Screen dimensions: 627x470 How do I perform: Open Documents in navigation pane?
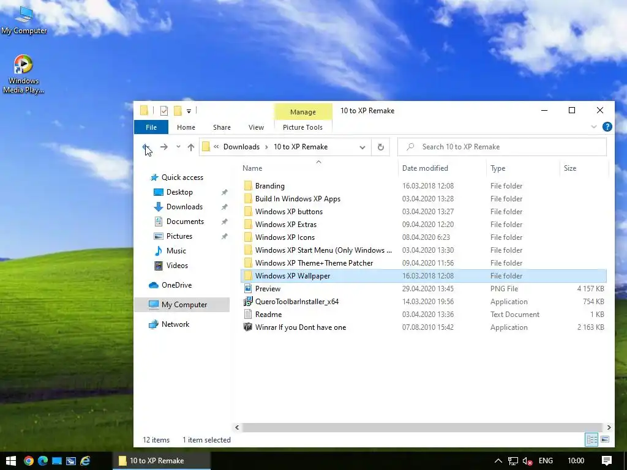coord(185,222)
